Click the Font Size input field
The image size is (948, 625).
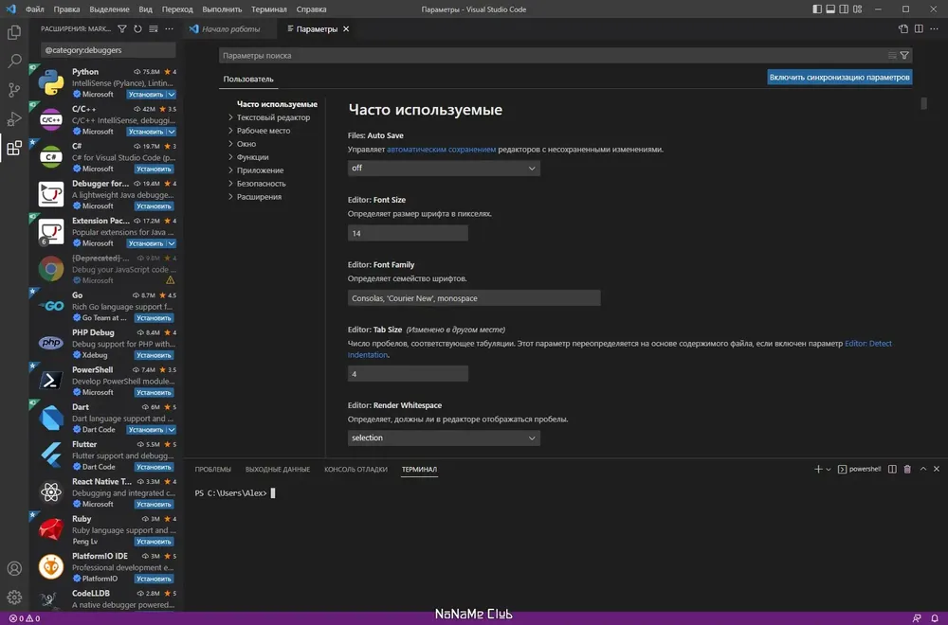point(408,233)
